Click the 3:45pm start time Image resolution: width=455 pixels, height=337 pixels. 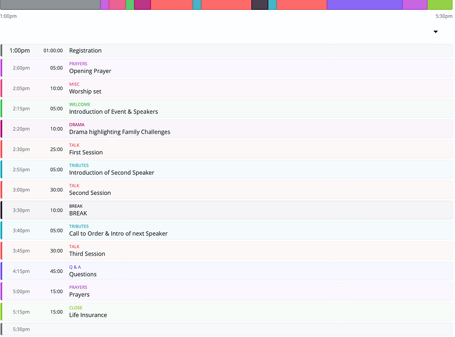coord(21,251)
